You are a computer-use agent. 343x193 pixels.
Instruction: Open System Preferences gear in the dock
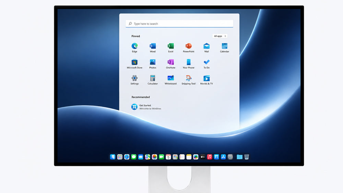(230, 157)
